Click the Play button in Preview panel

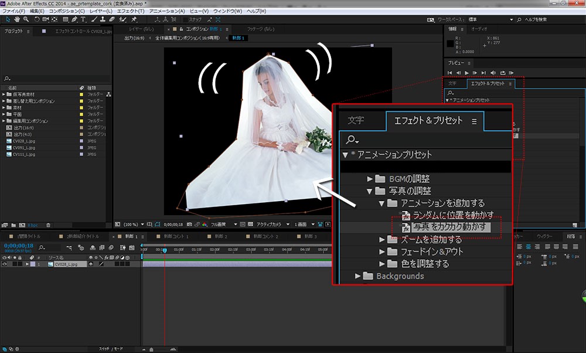pos(466,72)
